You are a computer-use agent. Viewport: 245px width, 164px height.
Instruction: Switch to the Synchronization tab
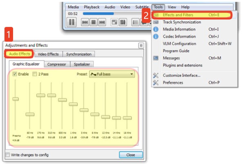[x=79, y=54]
